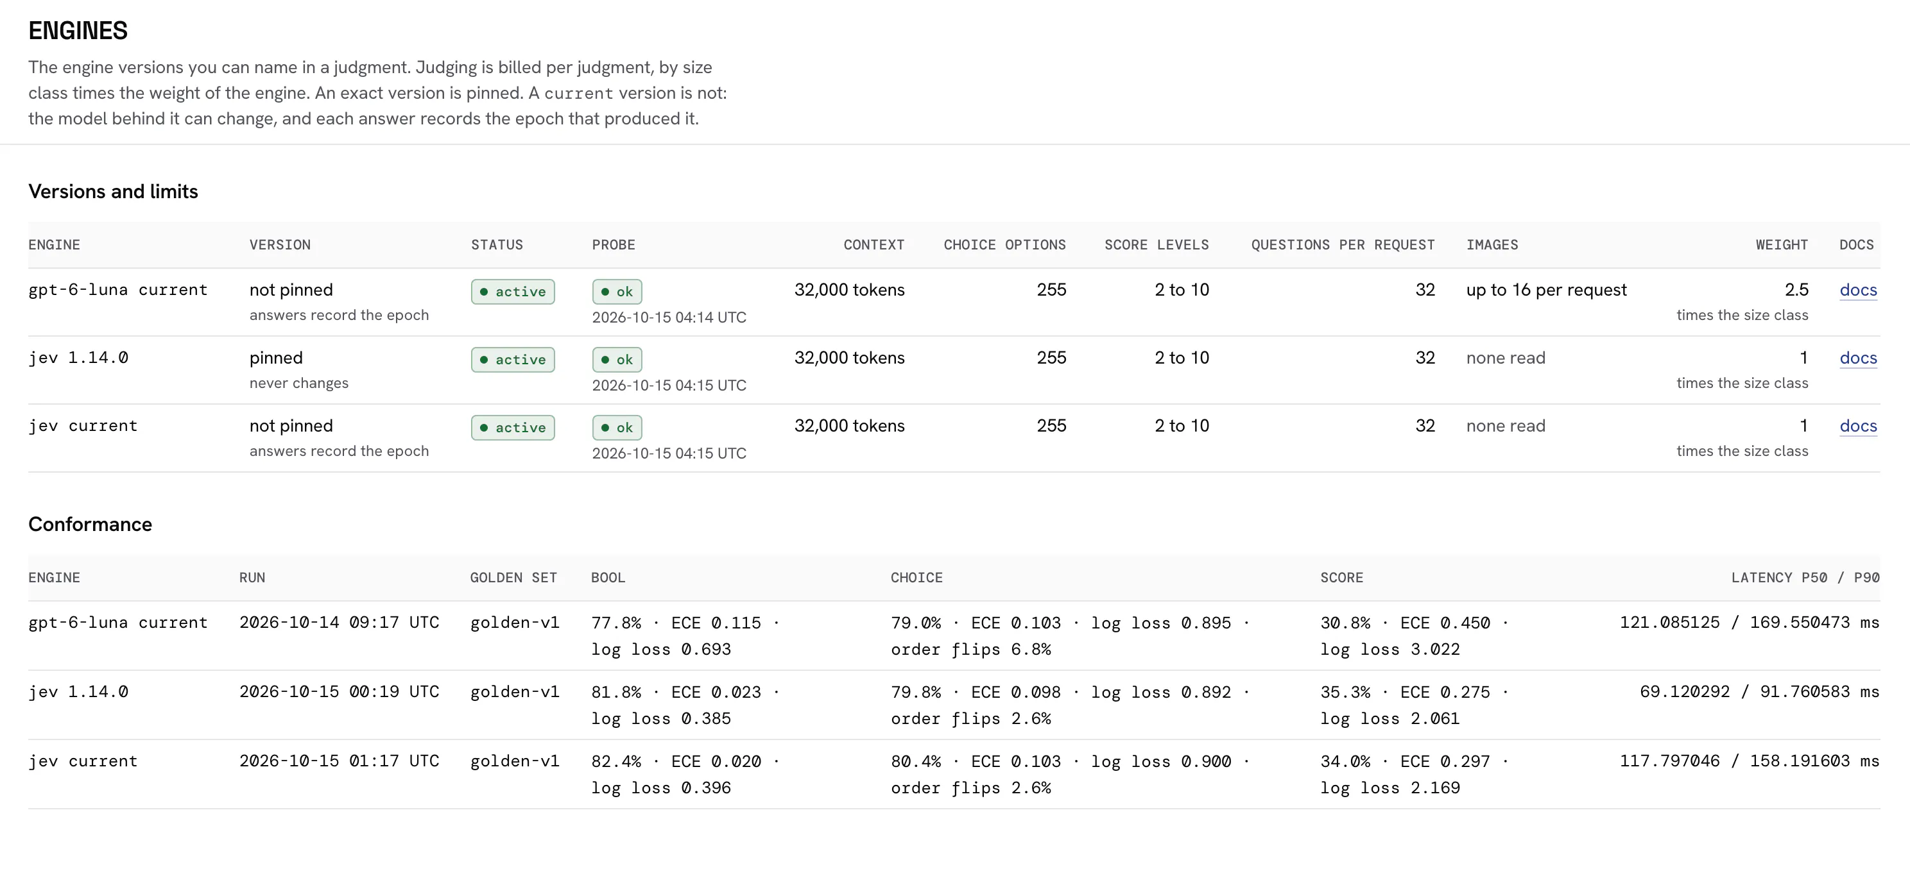Click the PROBE column header
The image size is (1910, 885).
[613, 245]
